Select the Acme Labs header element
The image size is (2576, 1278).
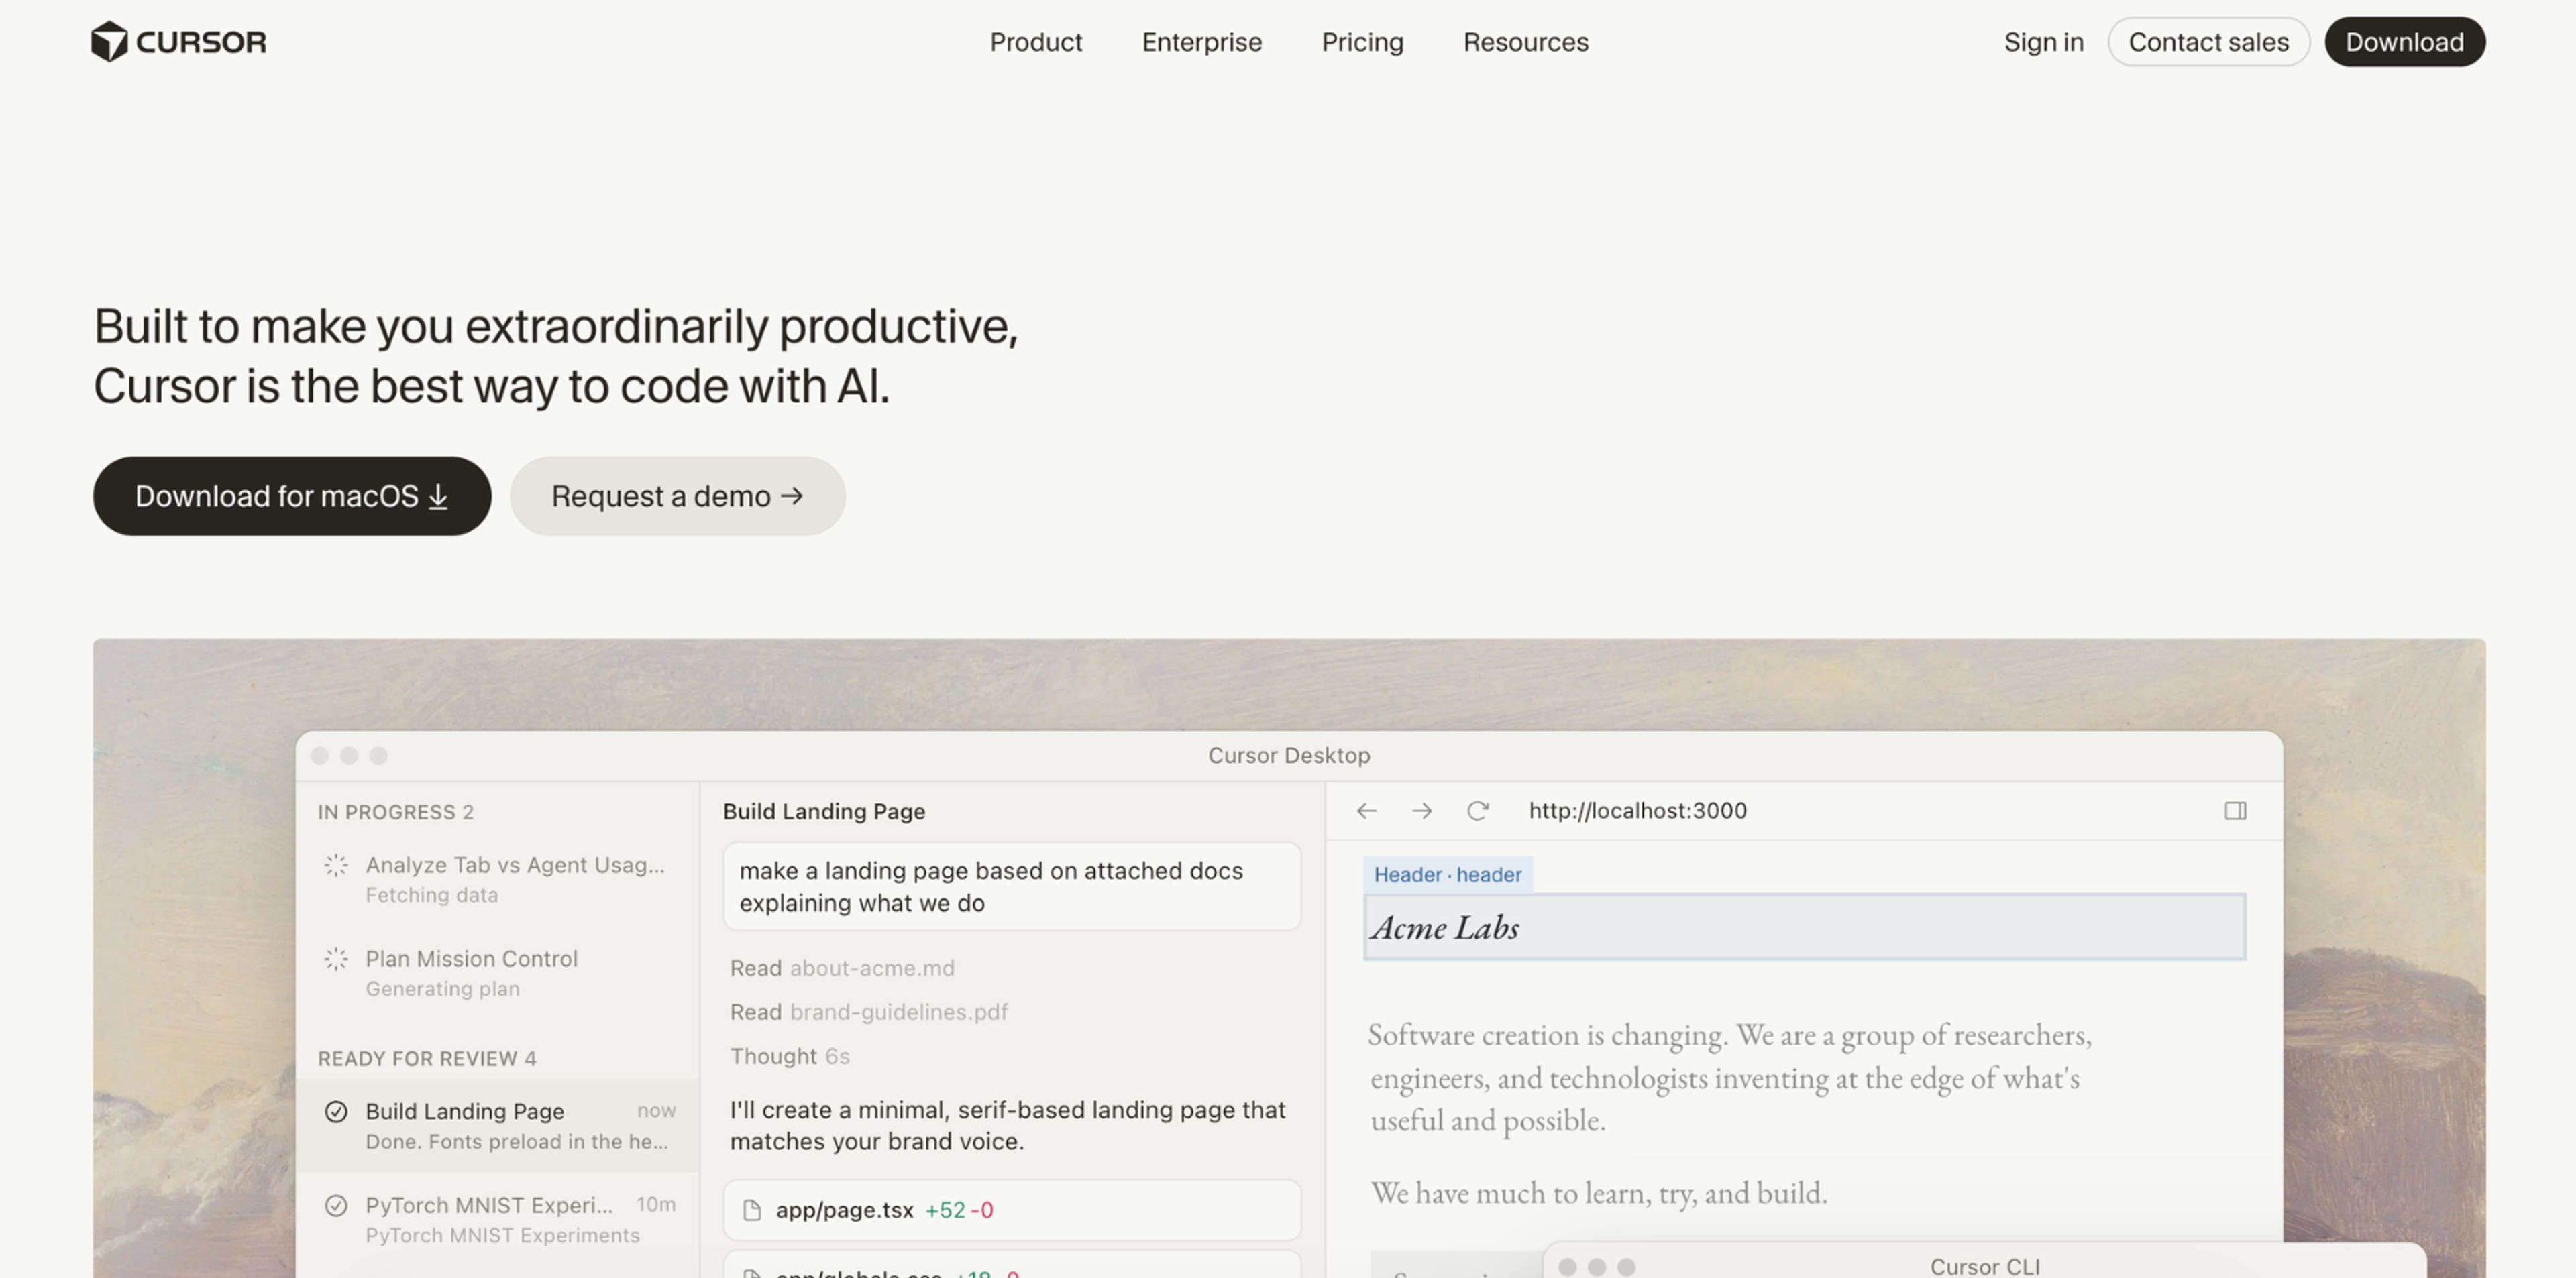point(1804,927)
